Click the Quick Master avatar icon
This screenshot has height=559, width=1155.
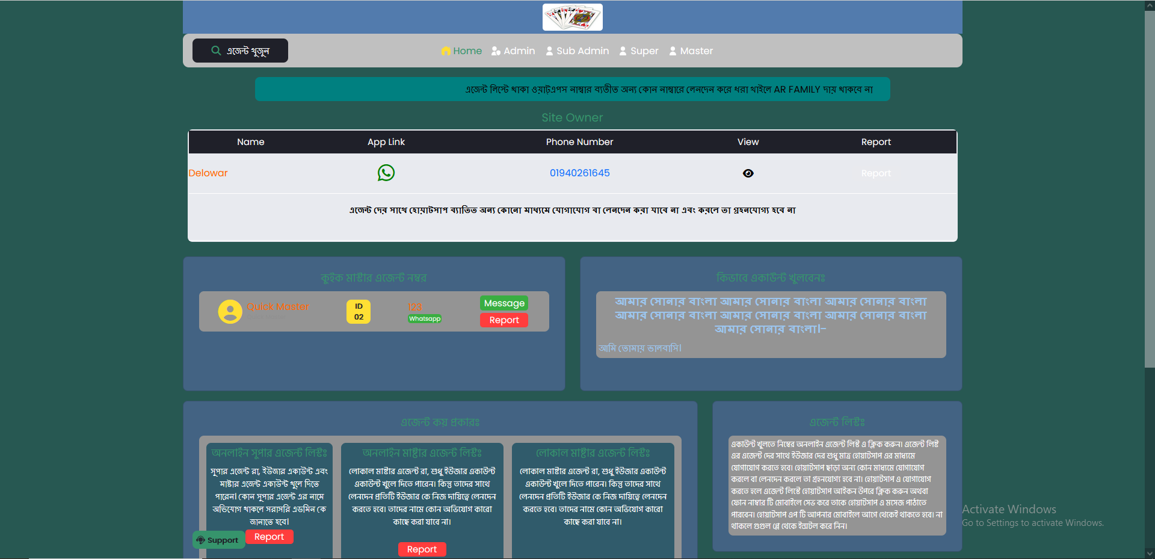[x=230, y=312]
